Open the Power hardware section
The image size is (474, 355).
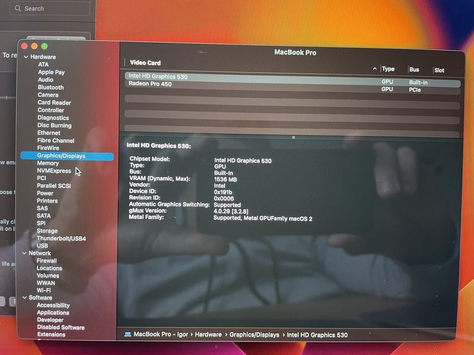click(x=45, y=193)
